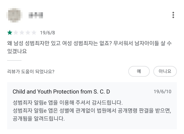Screen dimensions: 184x134
Task: Click the fifth empty rating star
Action: pos(34,33)
